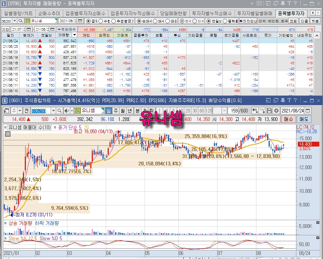This screenshot has width=323, height=259.
Task: Click the 매도 sell button
Action: click(x=304, y=119)
